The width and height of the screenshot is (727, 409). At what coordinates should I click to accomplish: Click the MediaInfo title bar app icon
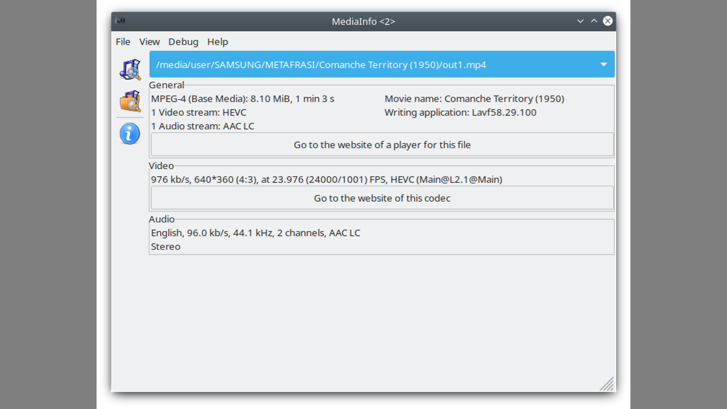[x=120, y=21]
